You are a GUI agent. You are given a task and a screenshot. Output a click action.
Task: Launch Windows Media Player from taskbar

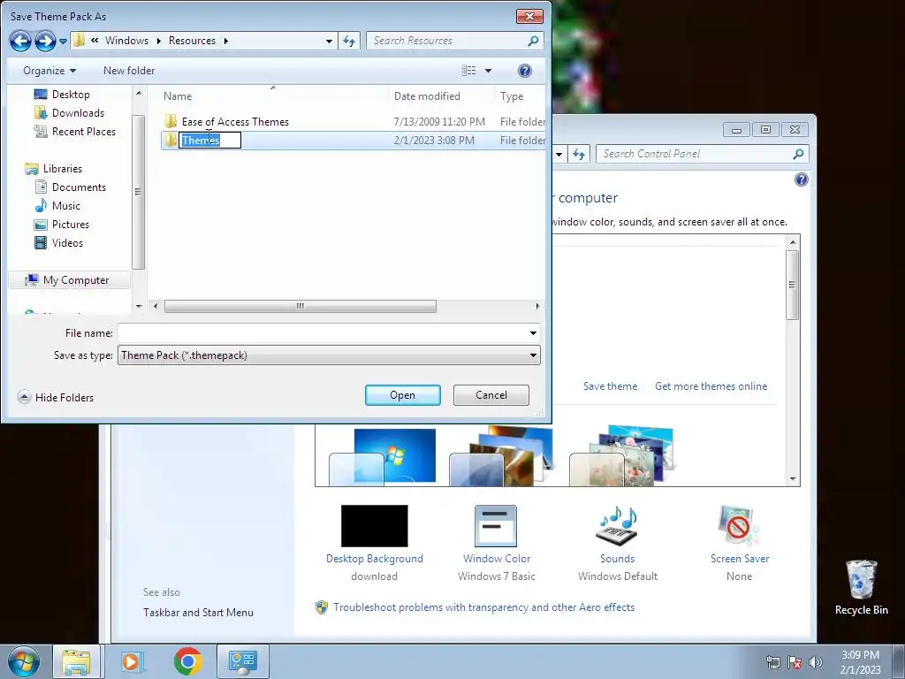[132, 661]
